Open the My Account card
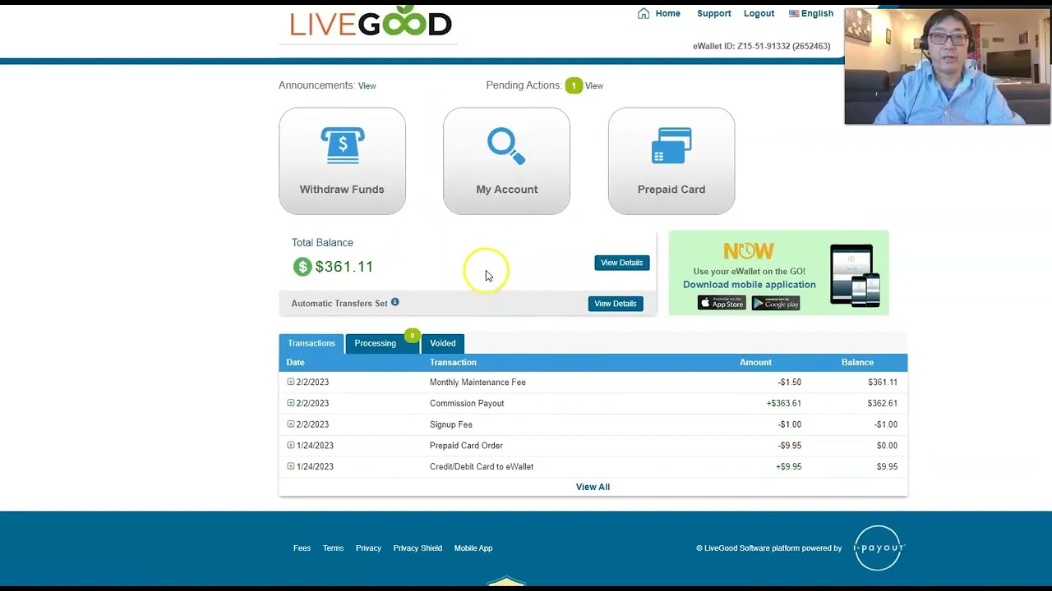Screen dimensions: 1052x591 click(x=506, y=161)
